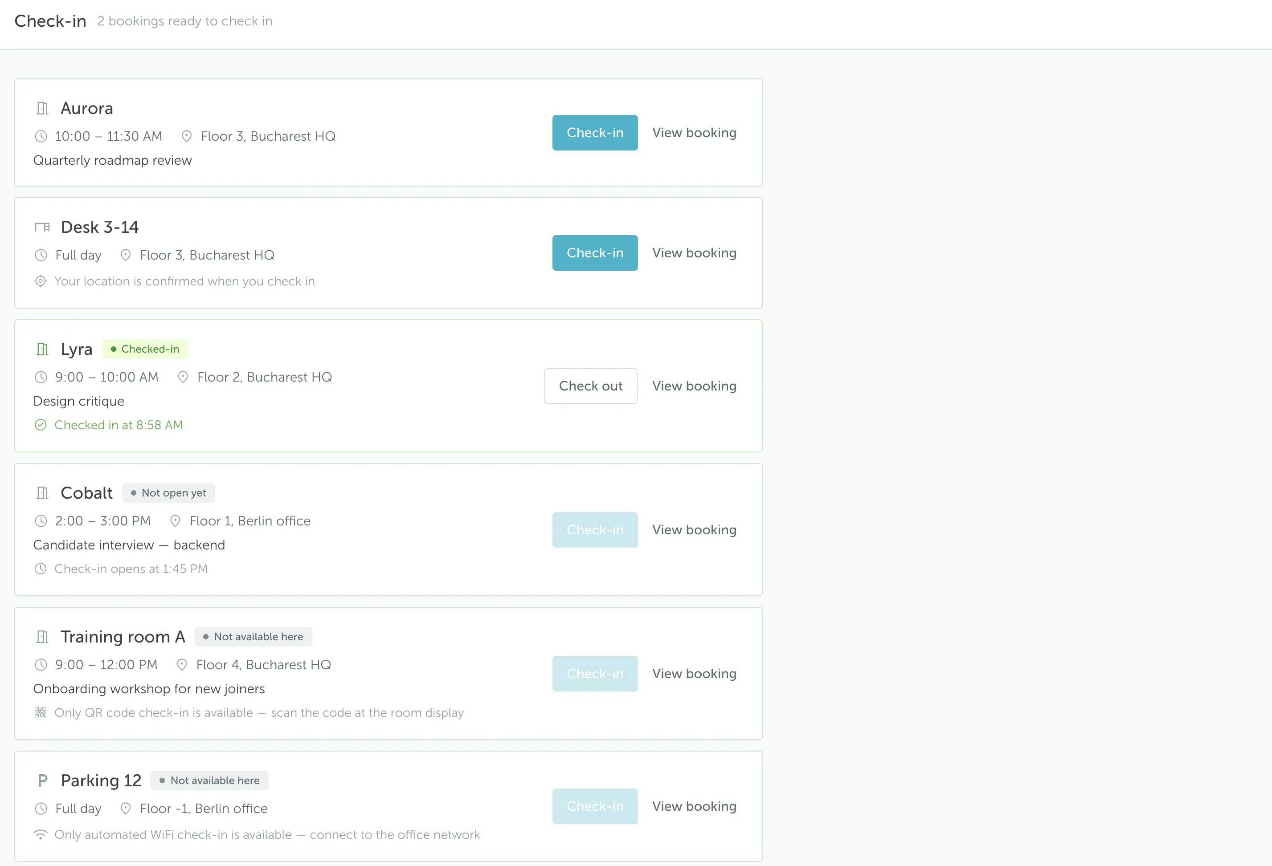The height and width of the screenshot is (866, 1272).
Task: Click the Check-in page heading
Action: coord(50,21)
